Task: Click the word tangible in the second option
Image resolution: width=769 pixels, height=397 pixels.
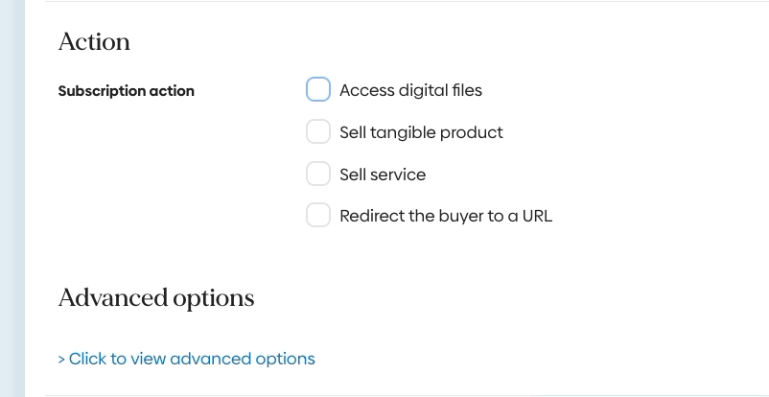Action: [x=403, y=132]
